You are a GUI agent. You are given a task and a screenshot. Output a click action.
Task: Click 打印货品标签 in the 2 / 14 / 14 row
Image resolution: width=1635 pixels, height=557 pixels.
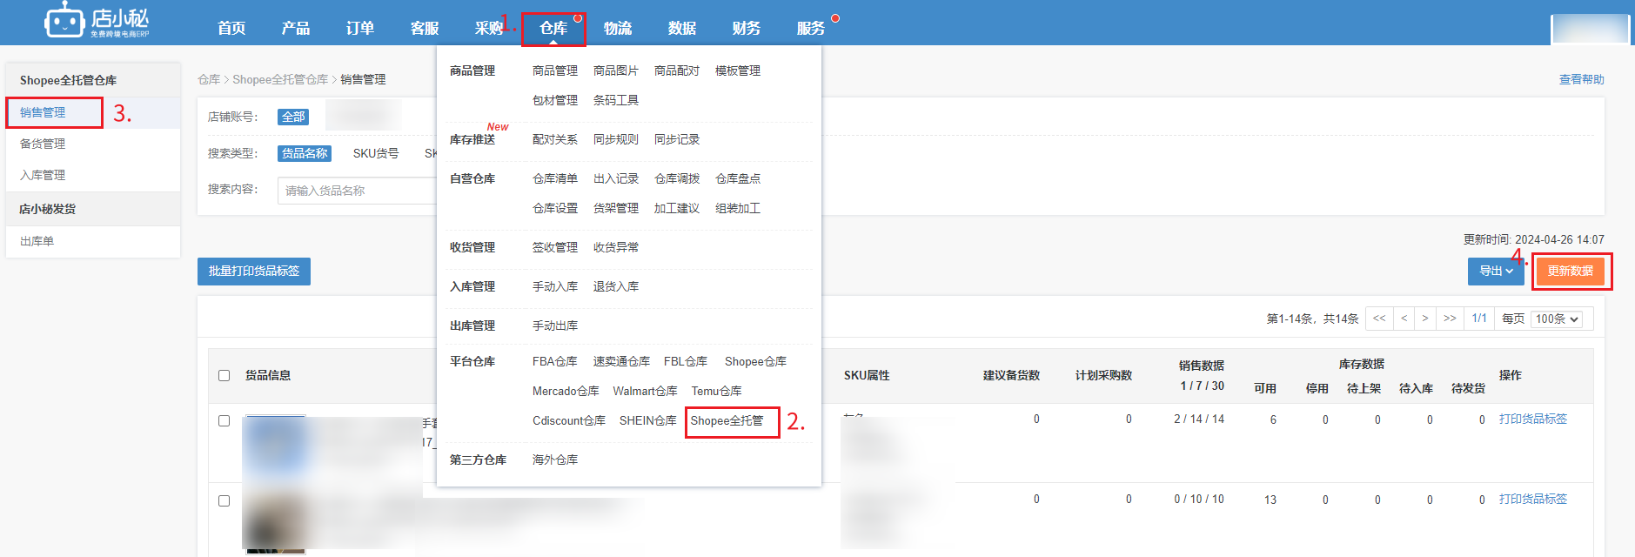1533,419
